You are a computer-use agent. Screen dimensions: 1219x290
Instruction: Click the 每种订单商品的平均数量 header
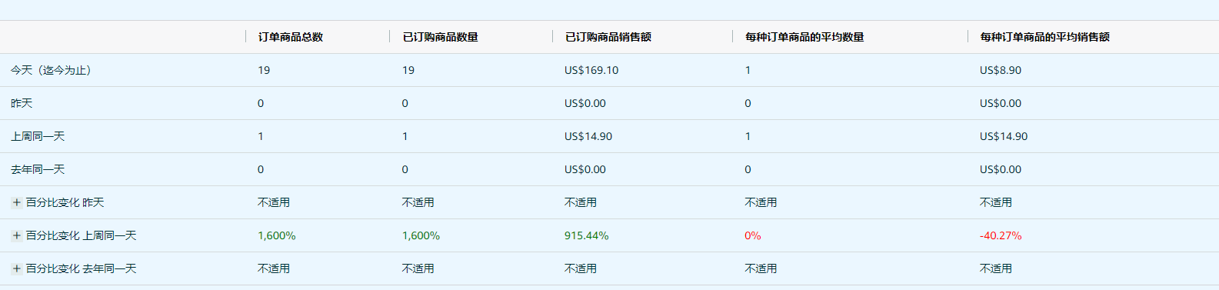click(804, 37)
